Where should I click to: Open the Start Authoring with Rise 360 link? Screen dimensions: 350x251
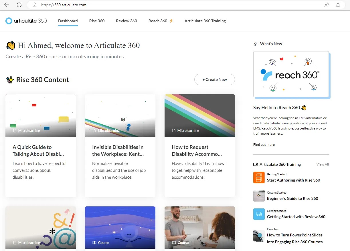point(294,180)
